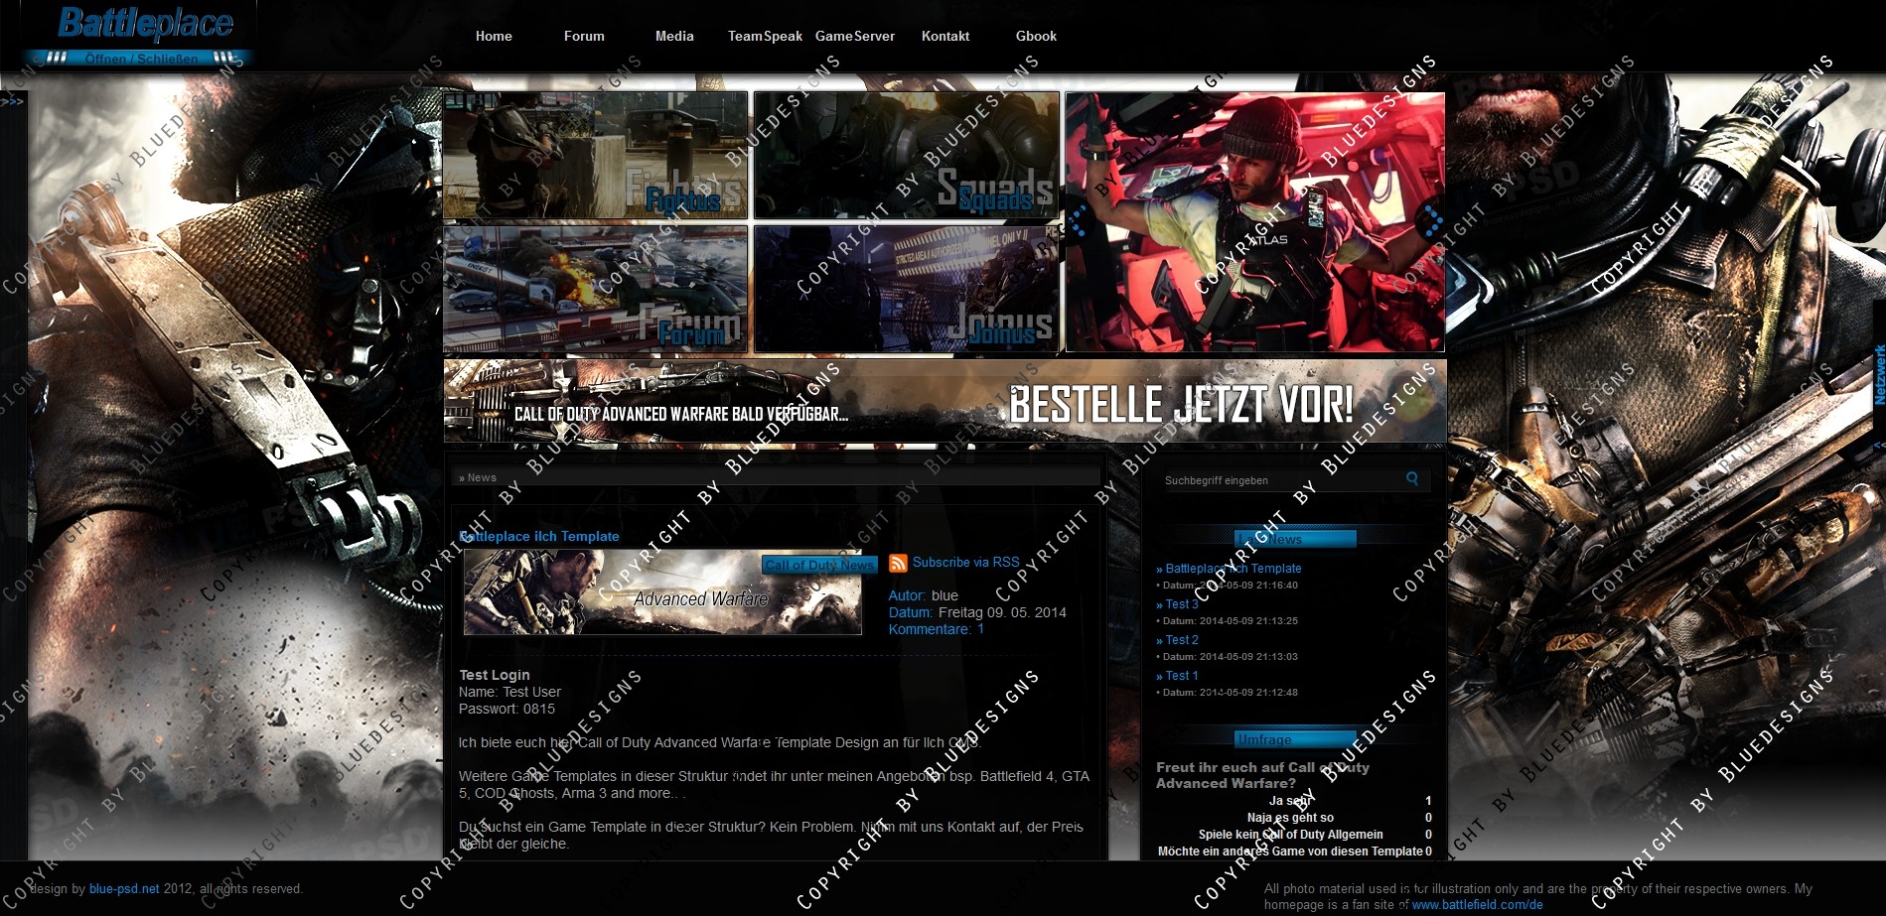The width and height of the screenshot is (1886, 916).
Task: Open the www.battlefield.com/de footer link
Action: pyautogui.click(x=1478, y=905)
